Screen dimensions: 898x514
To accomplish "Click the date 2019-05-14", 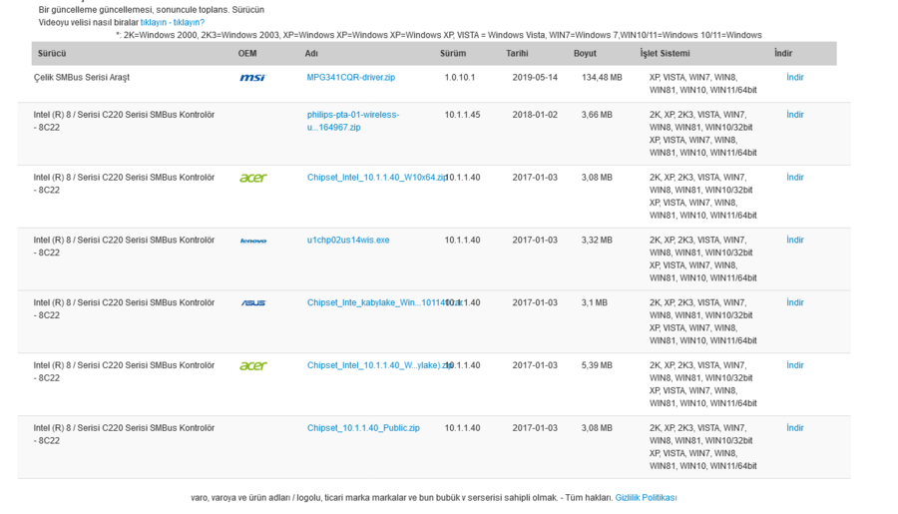I will coord(535,78).
